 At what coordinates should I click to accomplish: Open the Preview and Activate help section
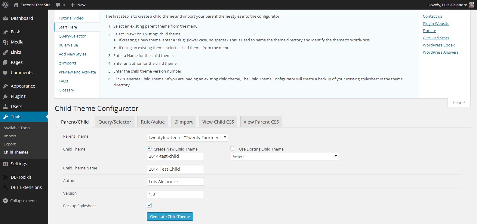coord(77,72)
